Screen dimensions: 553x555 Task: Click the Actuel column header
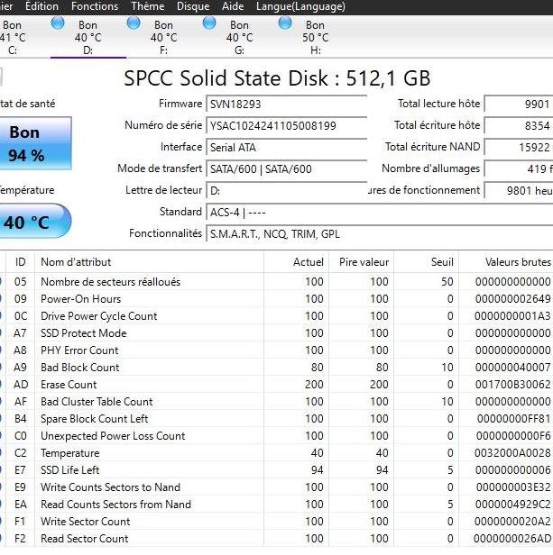click(297, 262)
